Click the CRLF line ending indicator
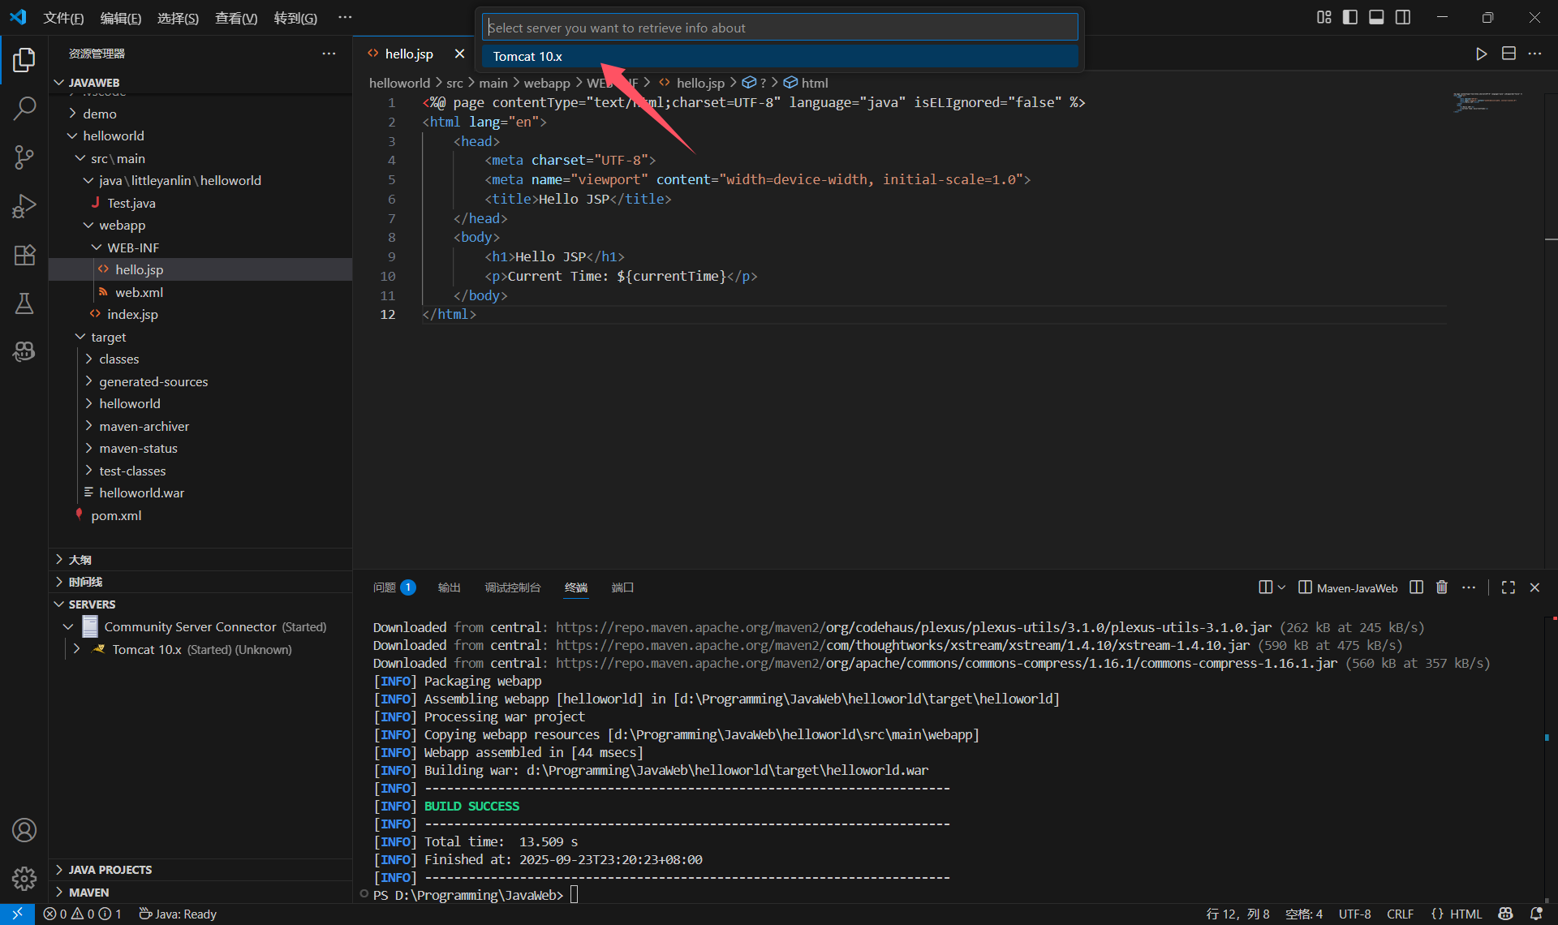Image resolution: width=1558 pixels, height=925 pixels. [1400, 914]
